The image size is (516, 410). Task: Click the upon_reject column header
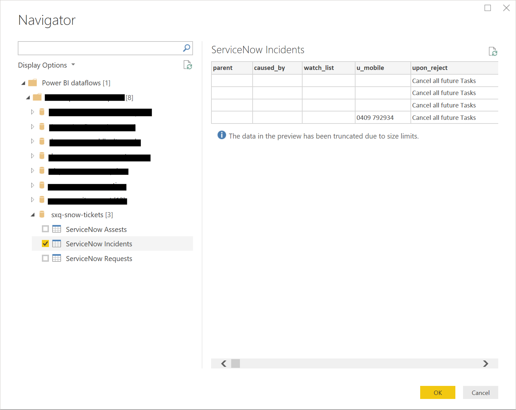pyautogui.click(x=455, y=68)
